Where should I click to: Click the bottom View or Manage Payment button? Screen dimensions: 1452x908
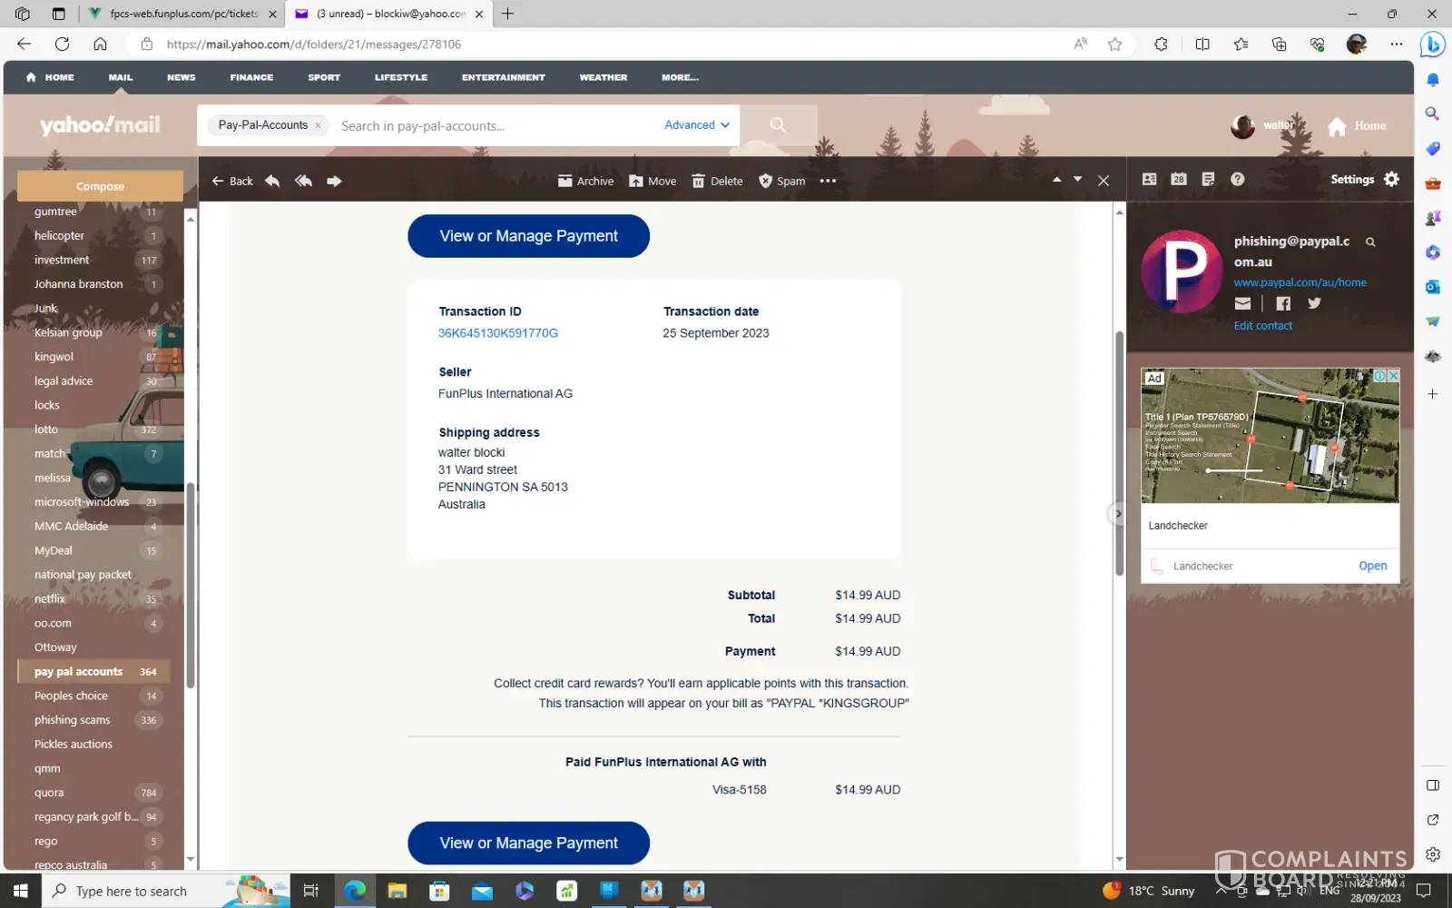528,843
